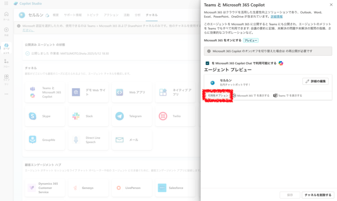Click the 可用性オプション button
The width and height of the screenshot is (337, 201).
click(x=218, y=95)
